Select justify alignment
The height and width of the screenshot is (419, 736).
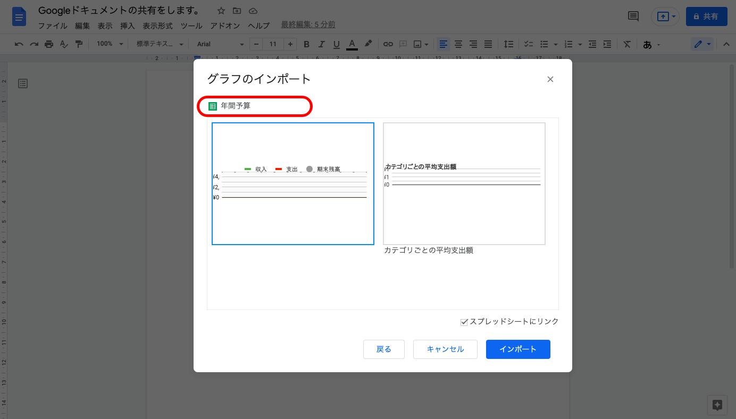click(x=488, y=44)
